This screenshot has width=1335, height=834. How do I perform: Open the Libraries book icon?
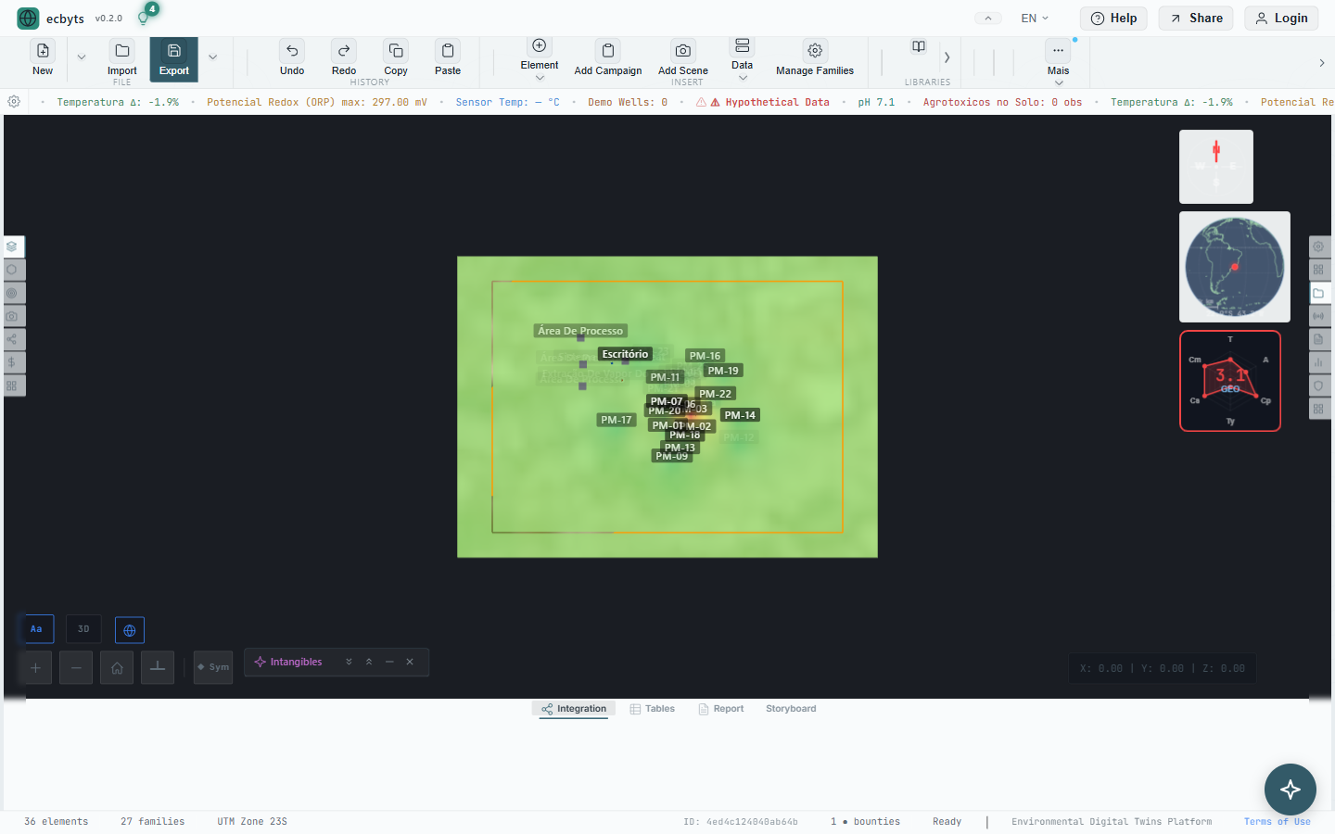919,46
